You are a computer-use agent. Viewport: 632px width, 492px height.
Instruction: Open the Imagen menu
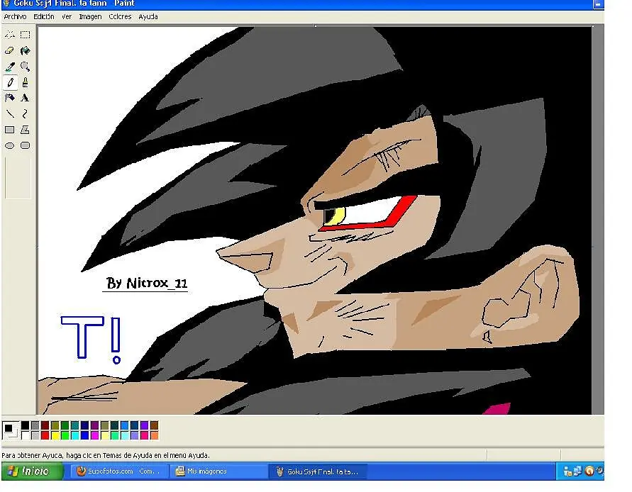click(x=90, y=16)
